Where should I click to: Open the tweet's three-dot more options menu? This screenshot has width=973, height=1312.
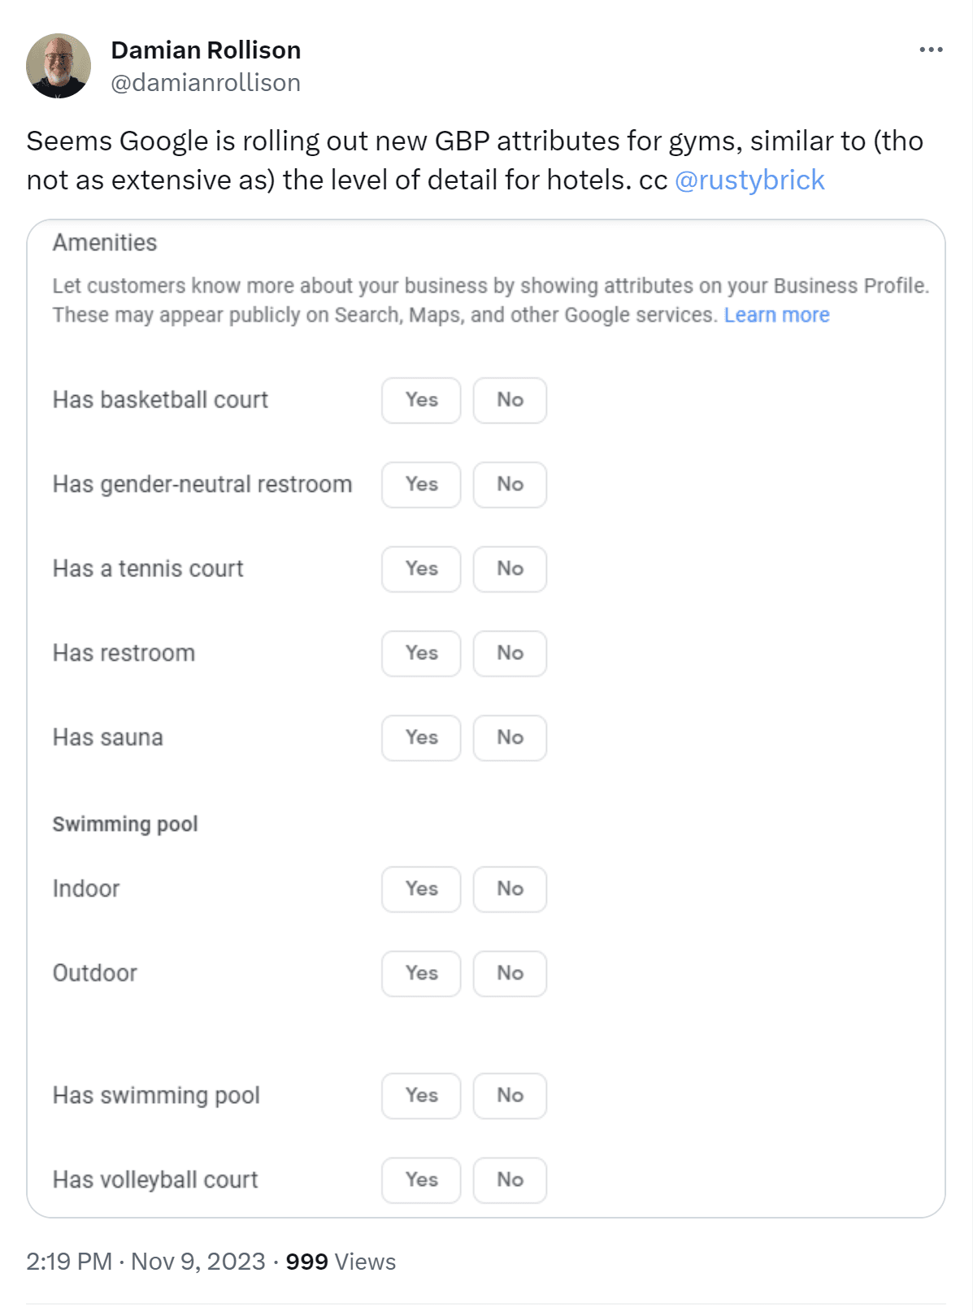(x=931, y=50)
